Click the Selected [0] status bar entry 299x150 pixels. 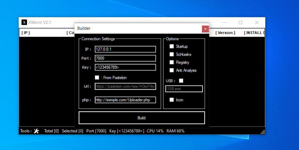tap(73, 131)
